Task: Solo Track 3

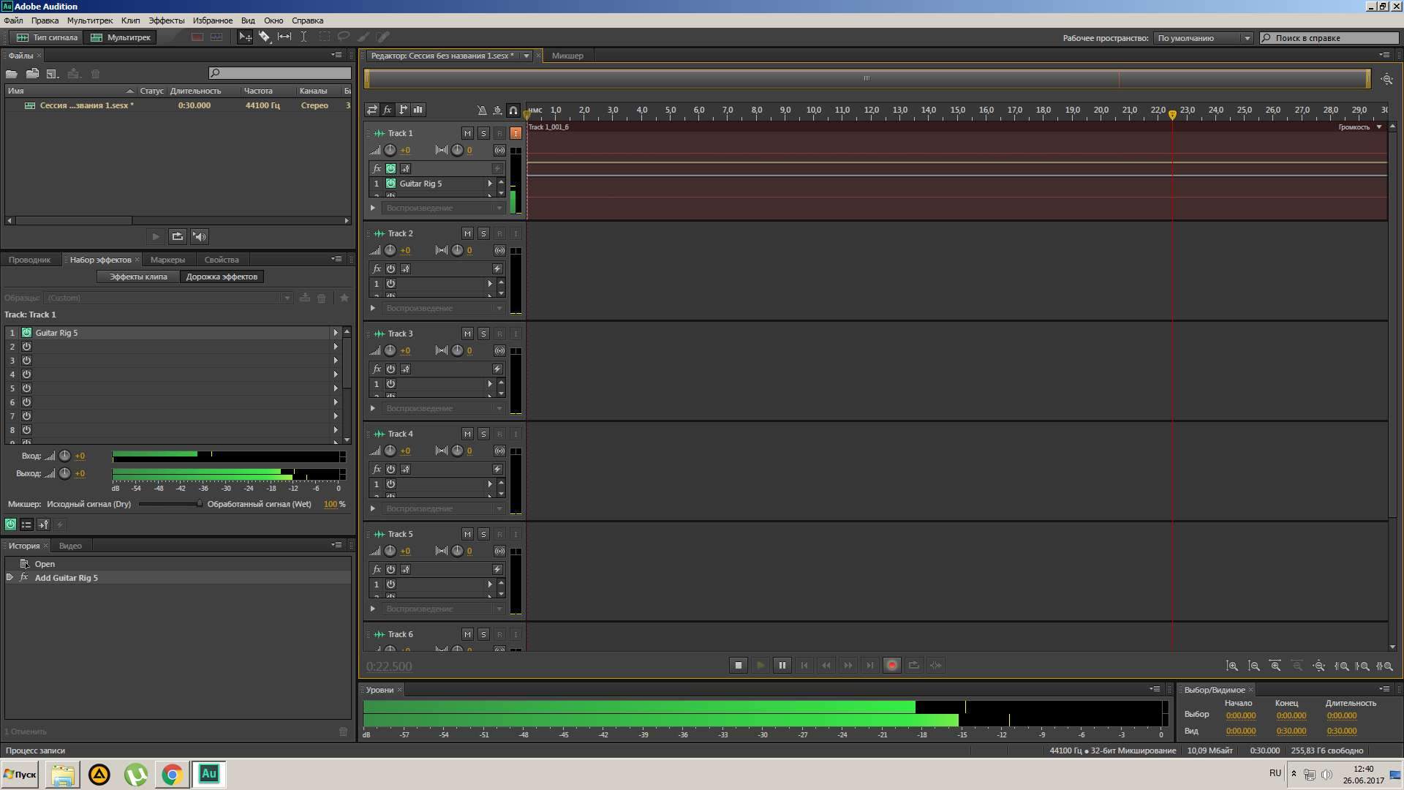Action: [x=483, y=334]
